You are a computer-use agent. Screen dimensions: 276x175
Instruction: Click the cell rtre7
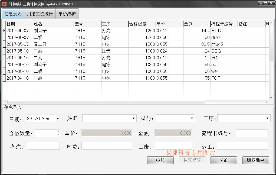pos(224,37)
